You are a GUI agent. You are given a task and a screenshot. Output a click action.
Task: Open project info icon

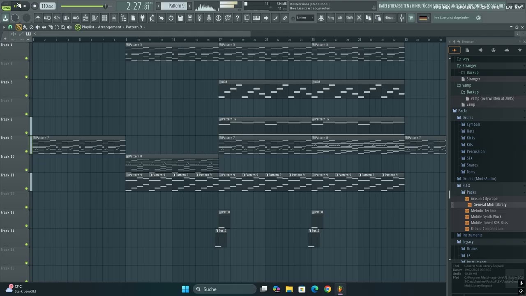click(x=218, y=18)
